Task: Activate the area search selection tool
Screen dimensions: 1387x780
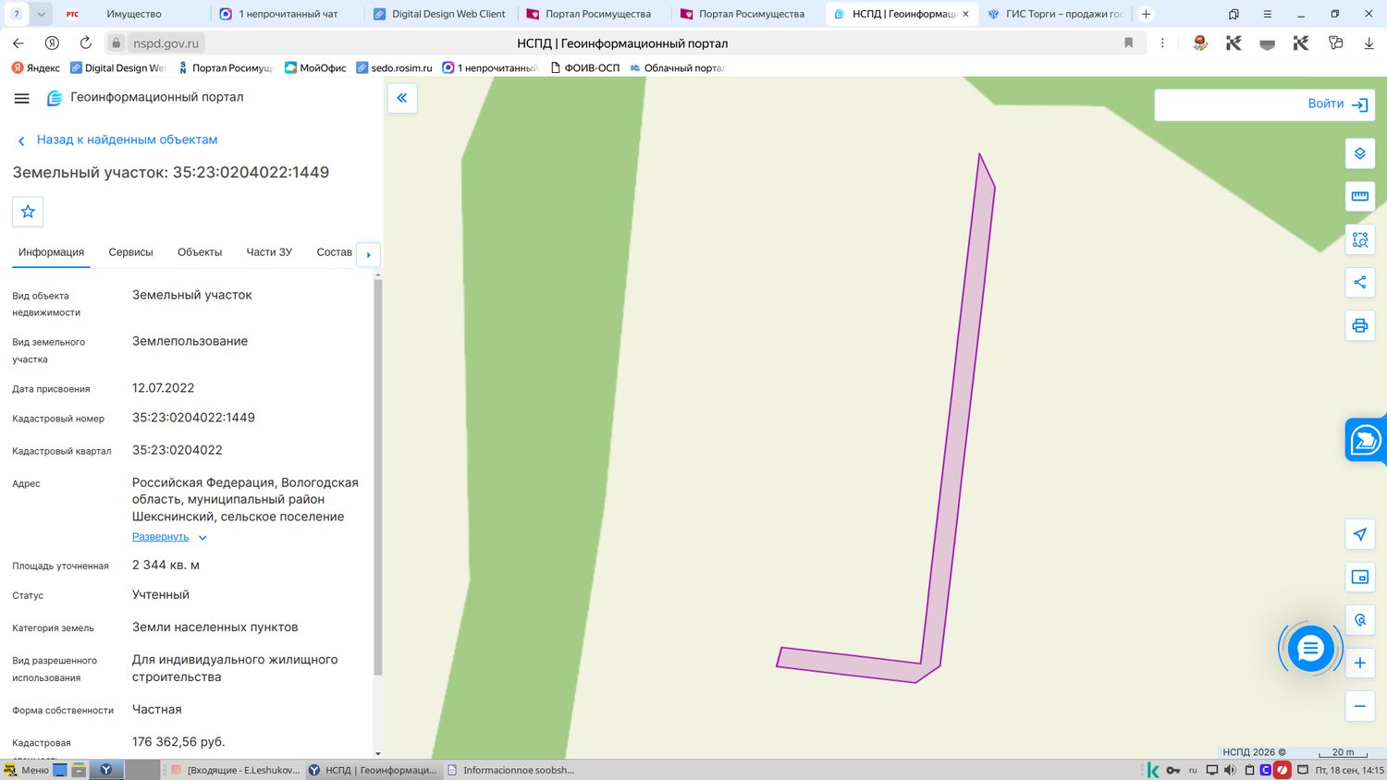Action: [x=1359, y=239]
